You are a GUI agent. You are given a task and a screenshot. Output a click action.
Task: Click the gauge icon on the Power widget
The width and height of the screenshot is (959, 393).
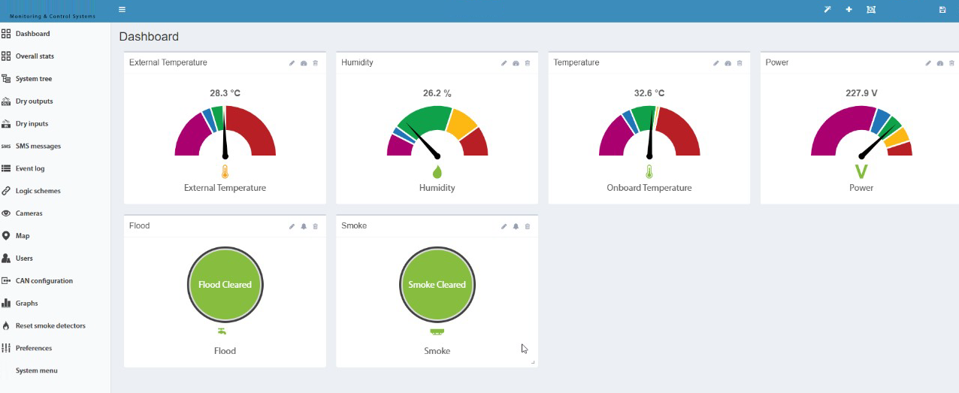point(940,63)
